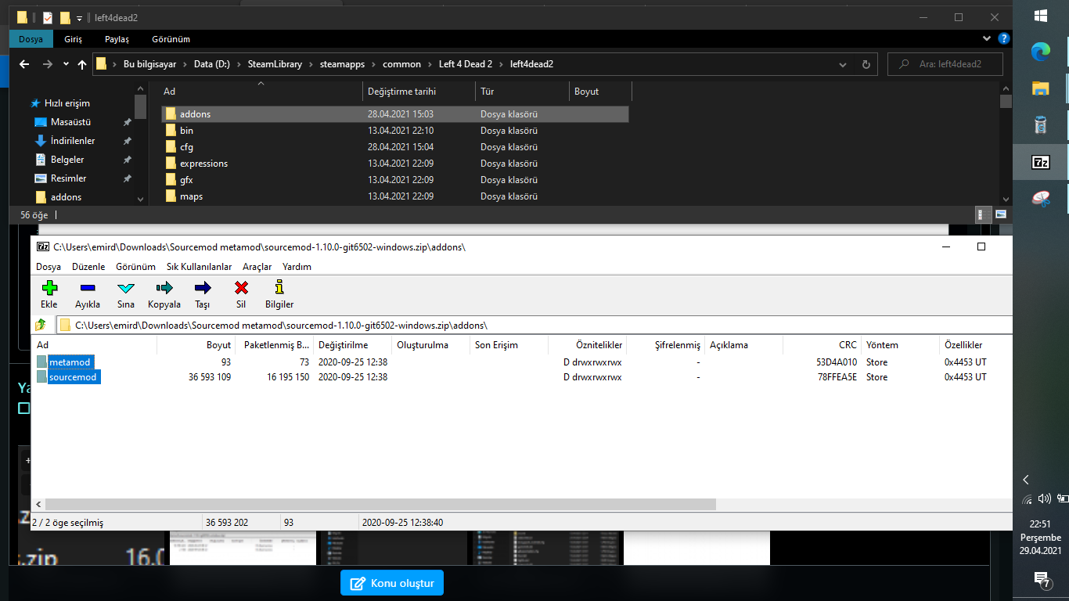Open the notification center icon
Screen dimensions: 1069x601
(x=1041, y=580)
